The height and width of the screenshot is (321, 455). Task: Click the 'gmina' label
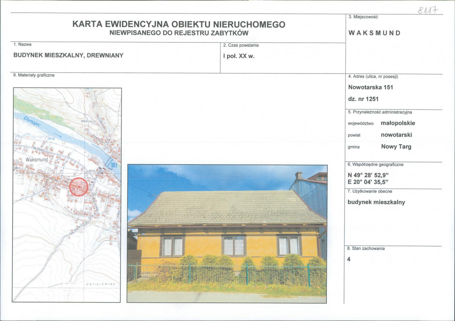point(353,147)
